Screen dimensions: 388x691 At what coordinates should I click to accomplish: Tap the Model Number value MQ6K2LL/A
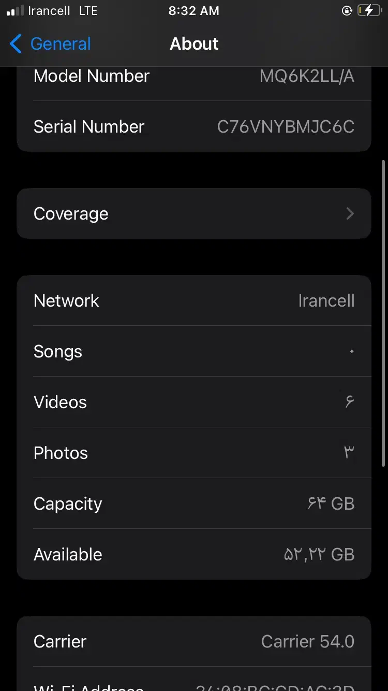coord(307,76)
